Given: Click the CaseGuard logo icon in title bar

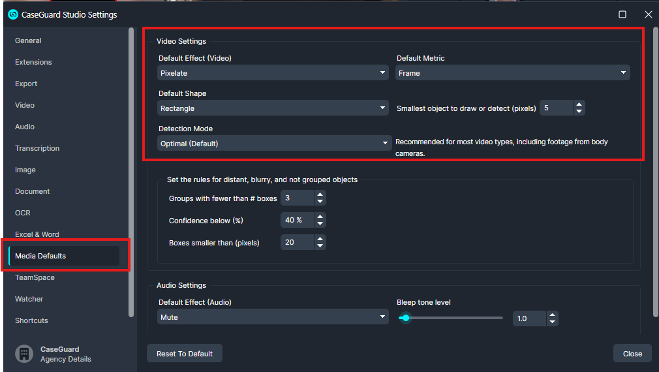Looking at the screenshot, I should tap(13, 15).
